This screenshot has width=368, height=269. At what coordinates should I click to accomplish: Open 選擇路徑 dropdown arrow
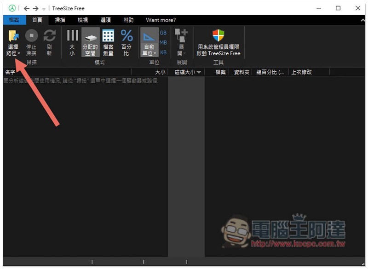point(19,53)
